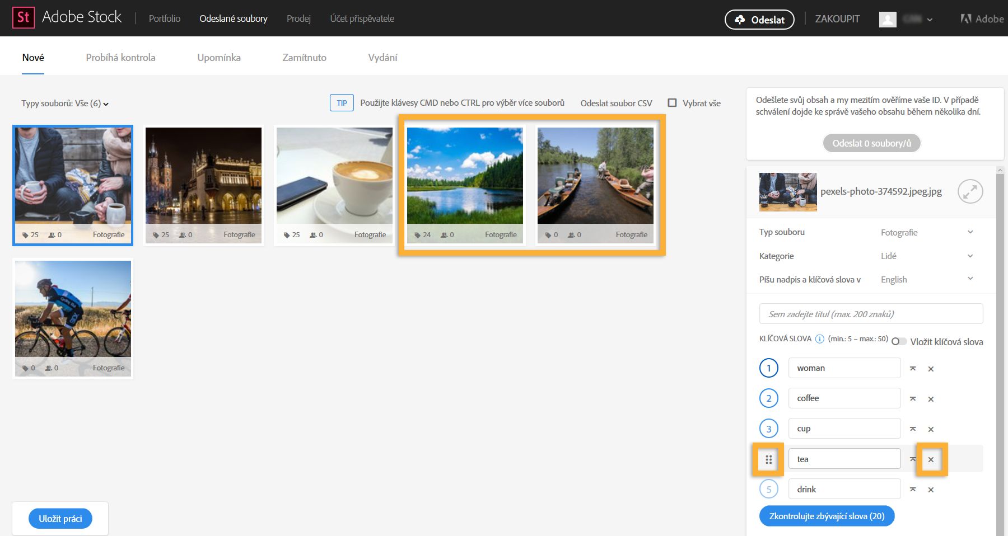Expand the pexels-photo-374592 preview to fullscreen
Image resolution: width=1008 pixels, height=536 pixels.
pyautogui.click(x=970, y=191)
